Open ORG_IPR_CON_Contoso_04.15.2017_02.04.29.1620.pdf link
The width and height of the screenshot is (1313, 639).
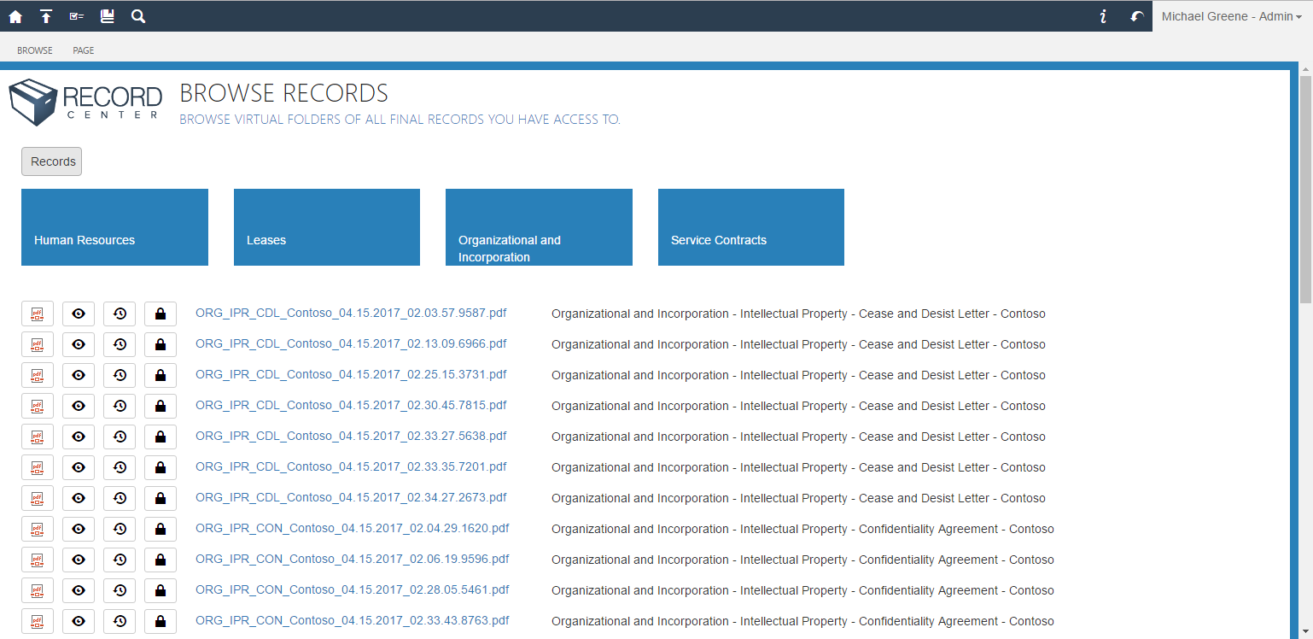coord(353,528)
